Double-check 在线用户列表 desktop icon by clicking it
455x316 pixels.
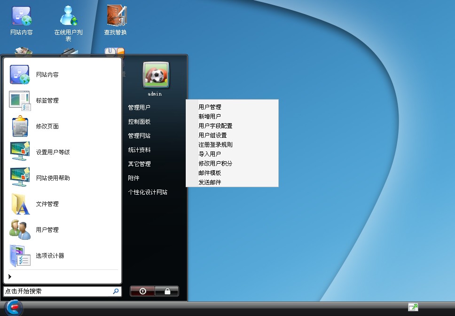click(69, 16)
